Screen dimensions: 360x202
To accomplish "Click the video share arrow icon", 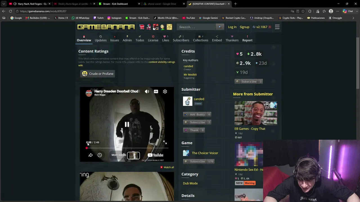I will coord(91,155).
